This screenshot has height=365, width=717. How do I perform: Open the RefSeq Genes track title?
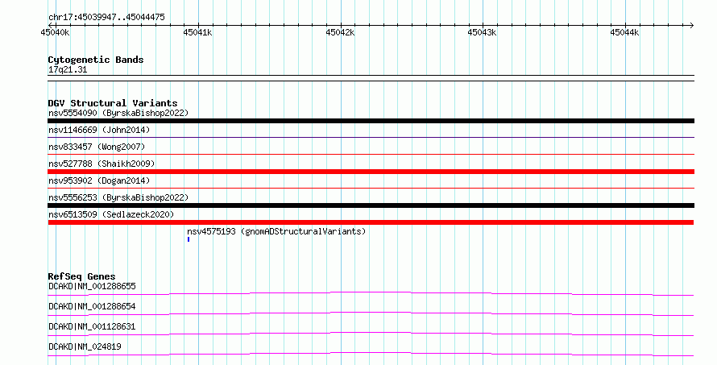(x=81, y=276)
